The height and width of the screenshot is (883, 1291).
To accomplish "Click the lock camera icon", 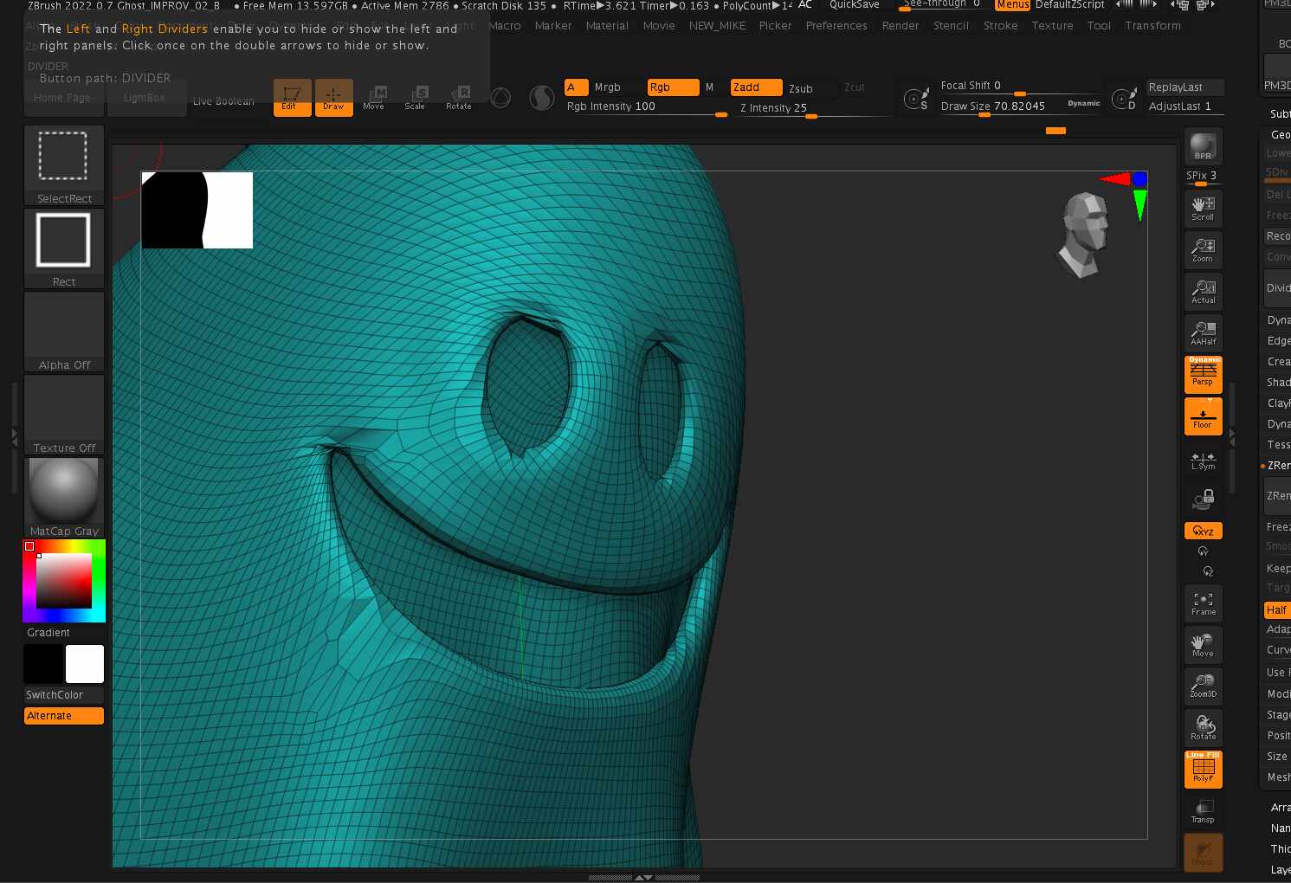I will point(1203,500).
